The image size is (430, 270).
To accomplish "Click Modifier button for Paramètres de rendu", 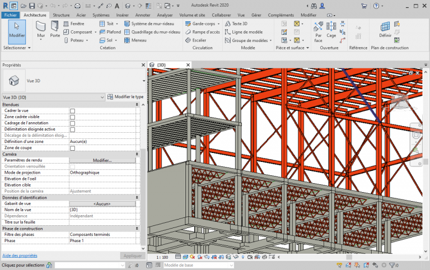I will coord(102,160).
